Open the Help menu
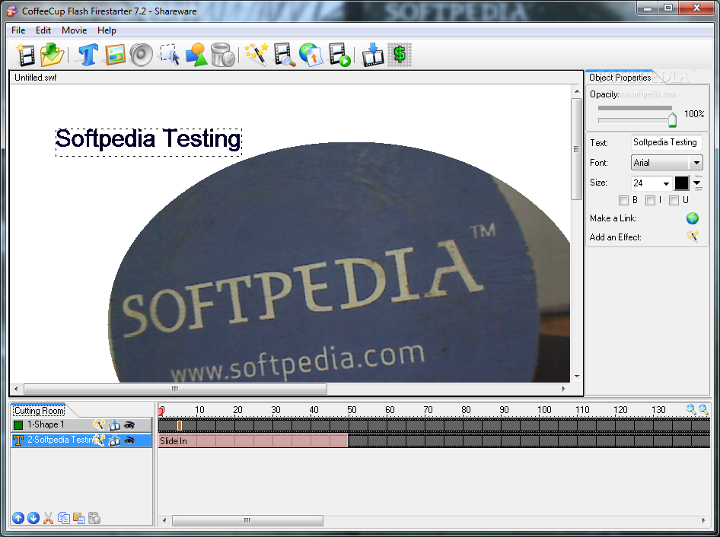 pyautogui.click(x=107, y=30)
